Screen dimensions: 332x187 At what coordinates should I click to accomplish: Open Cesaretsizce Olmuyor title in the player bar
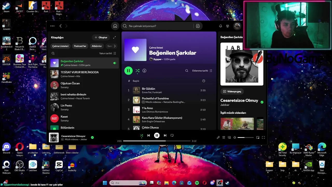[x=73, y=136]
